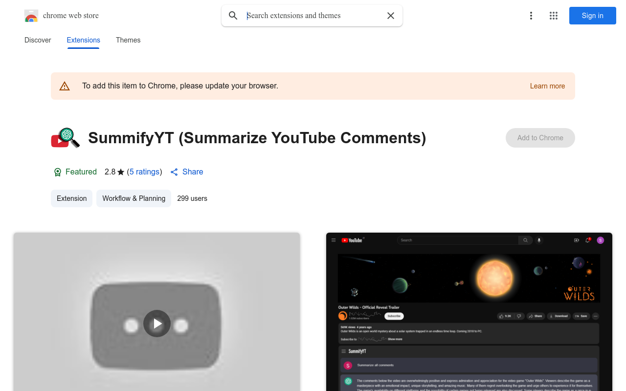Click the Add to Chrome button
This screenshot has height=391, width=626.
point(540,138)
